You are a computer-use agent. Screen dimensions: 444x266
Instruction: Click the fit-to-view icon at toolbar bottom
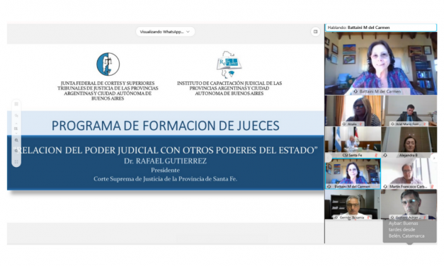16,162
